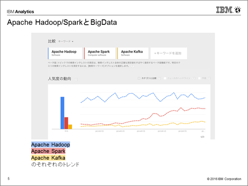
Task: Click the IBM Analytics header text
Action: [x=20, y=11]
